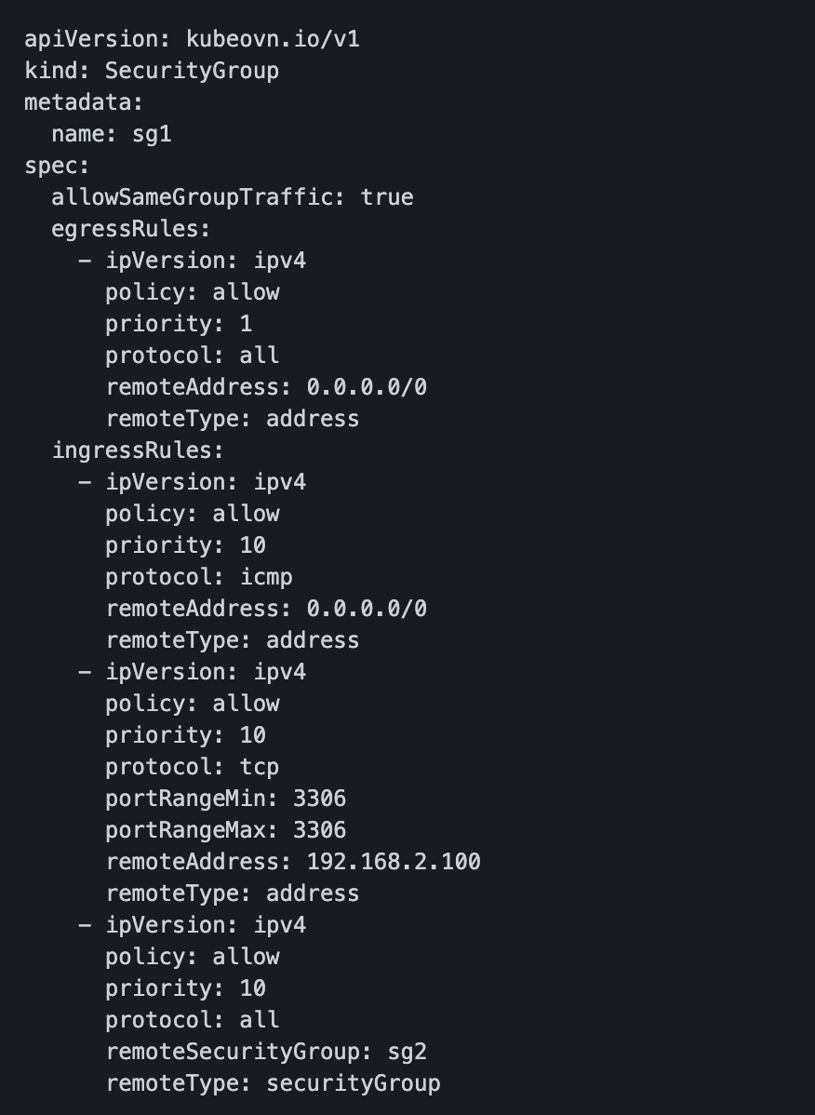Click the securityGroup remoteType value
The image size is (815, 1115).
(x=353, y=1083)
